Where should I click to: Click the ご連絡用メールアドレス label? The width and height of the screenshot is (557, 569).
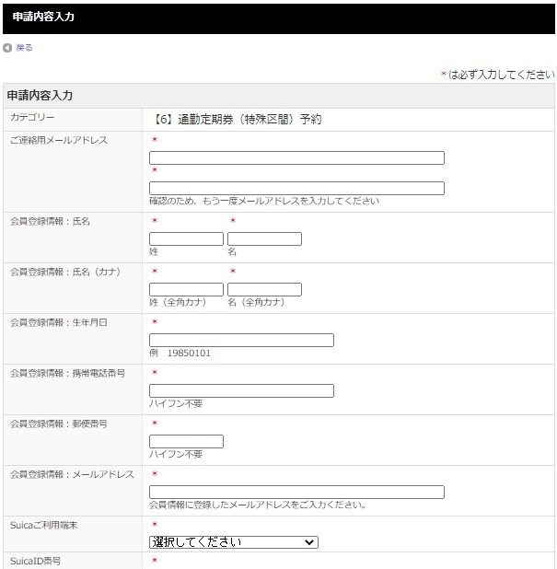coord(59,141)
